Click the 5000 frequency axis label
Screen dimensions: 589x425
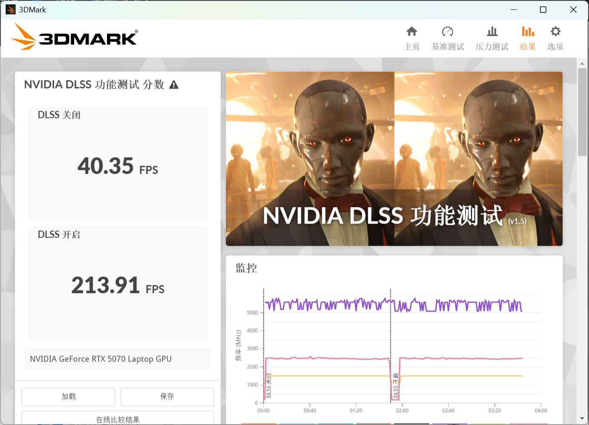pyautogui.click(x=252, y=313)
